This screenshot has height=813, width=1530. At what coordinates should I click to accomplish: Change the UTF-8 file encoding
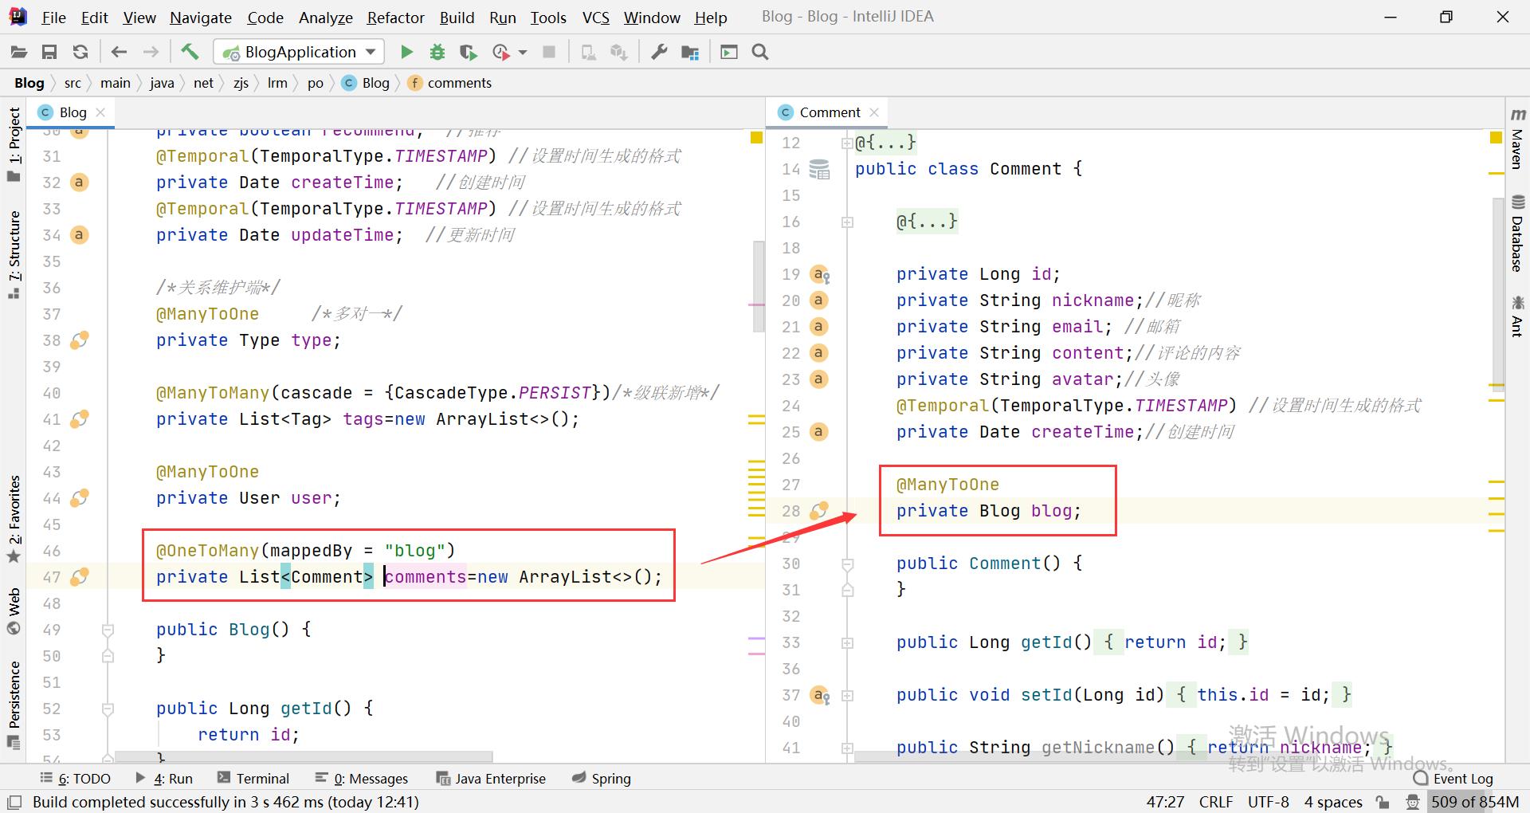pos(1268,802)
